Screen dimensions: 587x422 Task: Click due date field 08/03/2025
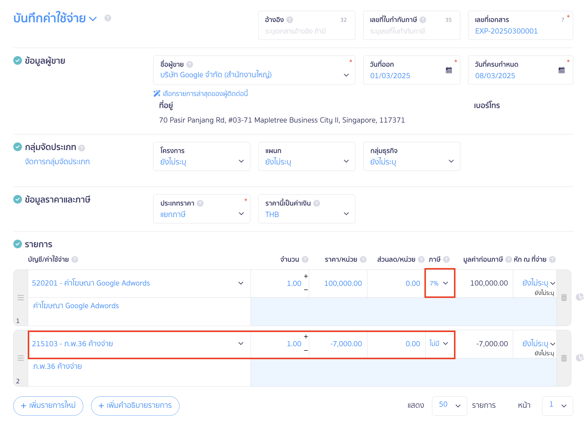click(521, 70)
